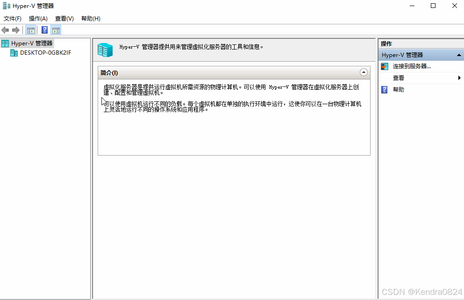
Task: Open the 帮助(H) menu
Action: pos(90,18)
